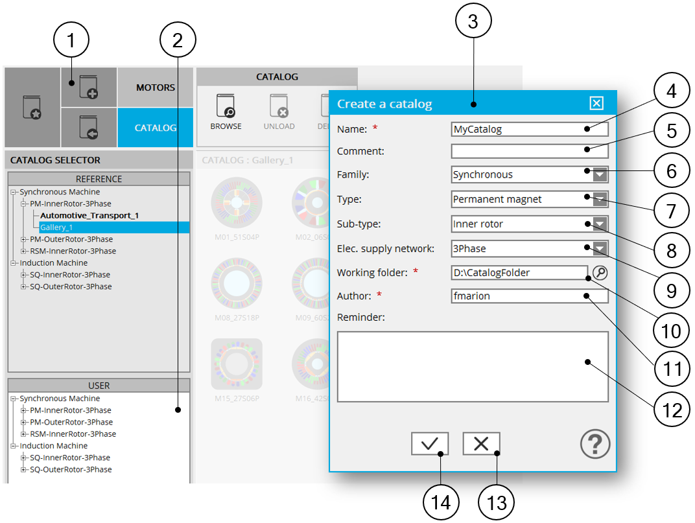This screenshot has height=523, width=695.
Task: Expand the Sub-type dropdown
Action: point(600,224)
